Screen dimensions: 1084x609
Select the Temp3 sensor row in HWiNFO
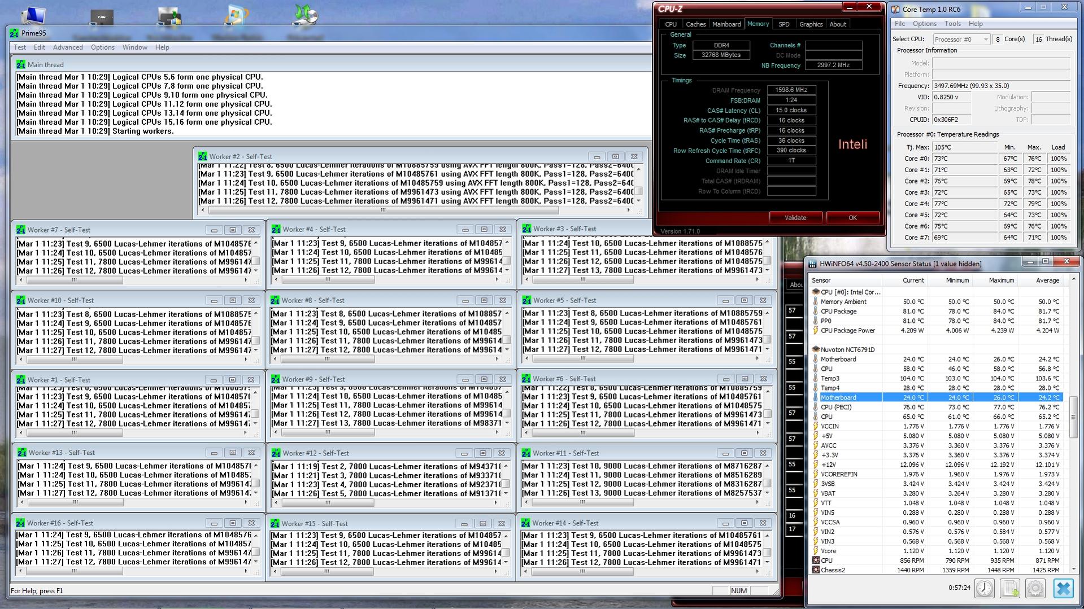pos(936,378)
